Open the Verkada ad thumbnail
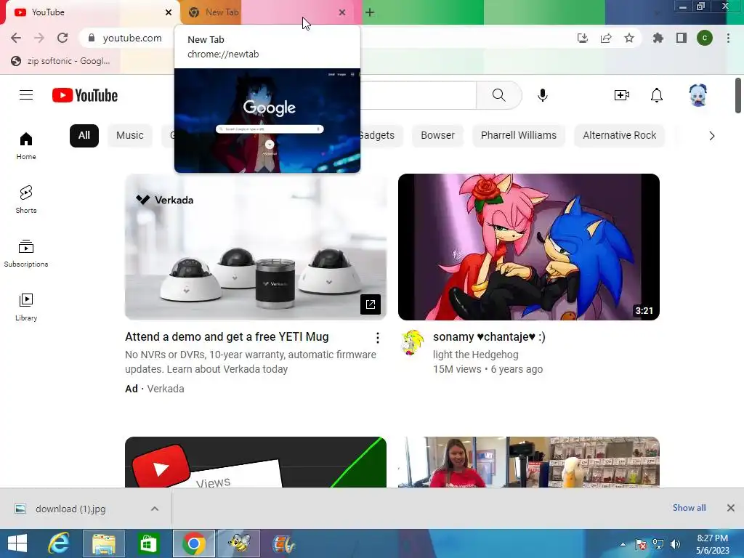The width and height of the screenshot is (744, 558). point(256,247)
